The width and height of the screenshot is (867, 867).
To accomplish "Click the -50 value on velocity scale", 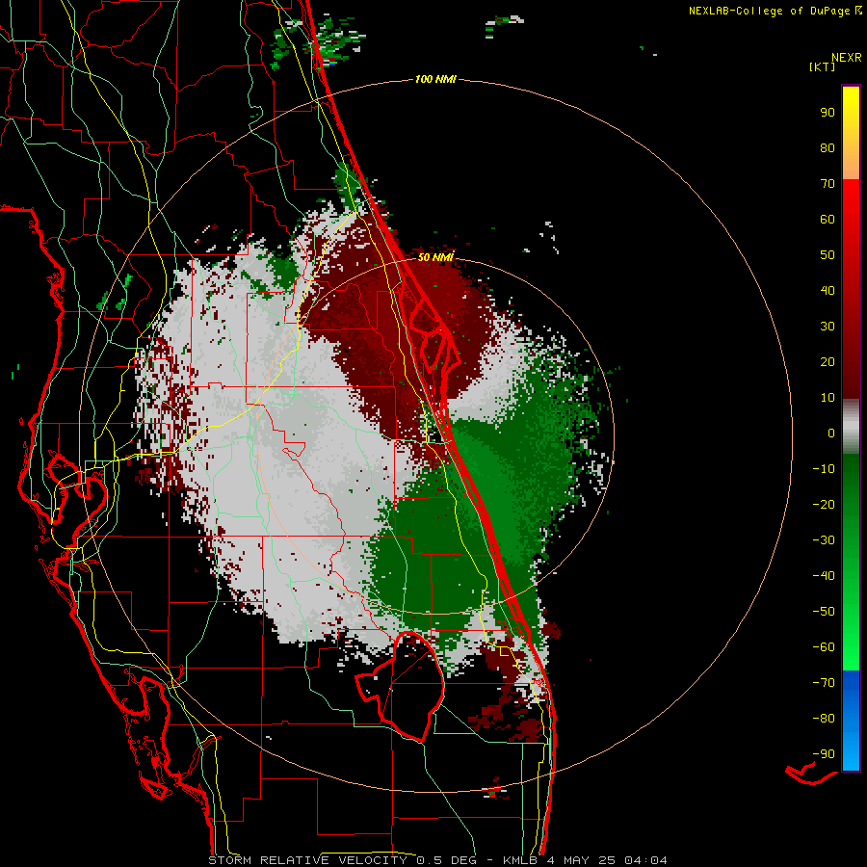I will [824, 612].
